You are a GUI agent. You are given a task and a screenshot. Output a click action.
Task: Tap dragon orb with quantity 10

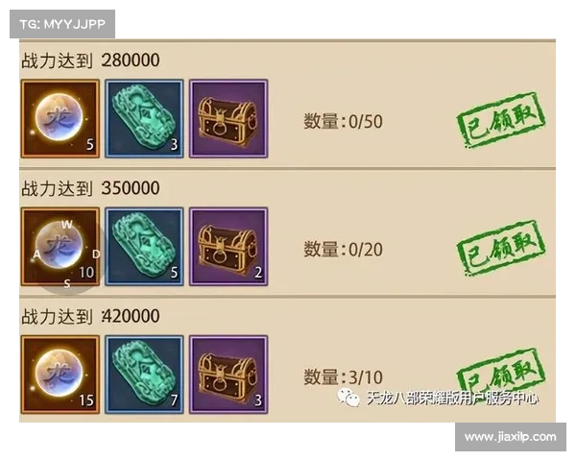[x=60, y=247]
